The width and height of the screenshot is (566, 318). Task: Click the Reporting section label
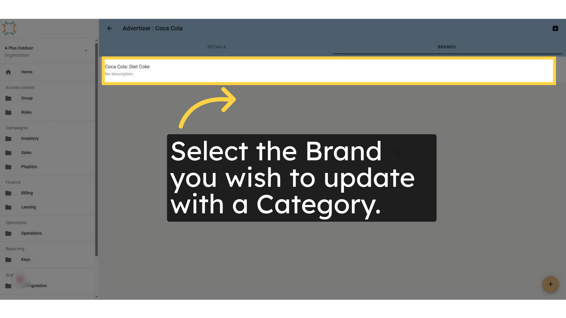15,249
